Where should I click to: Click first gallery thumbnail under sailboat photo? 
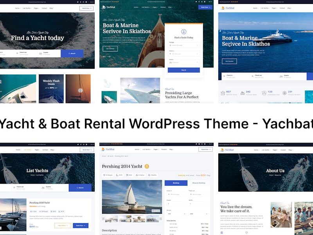tap(111, 219)
